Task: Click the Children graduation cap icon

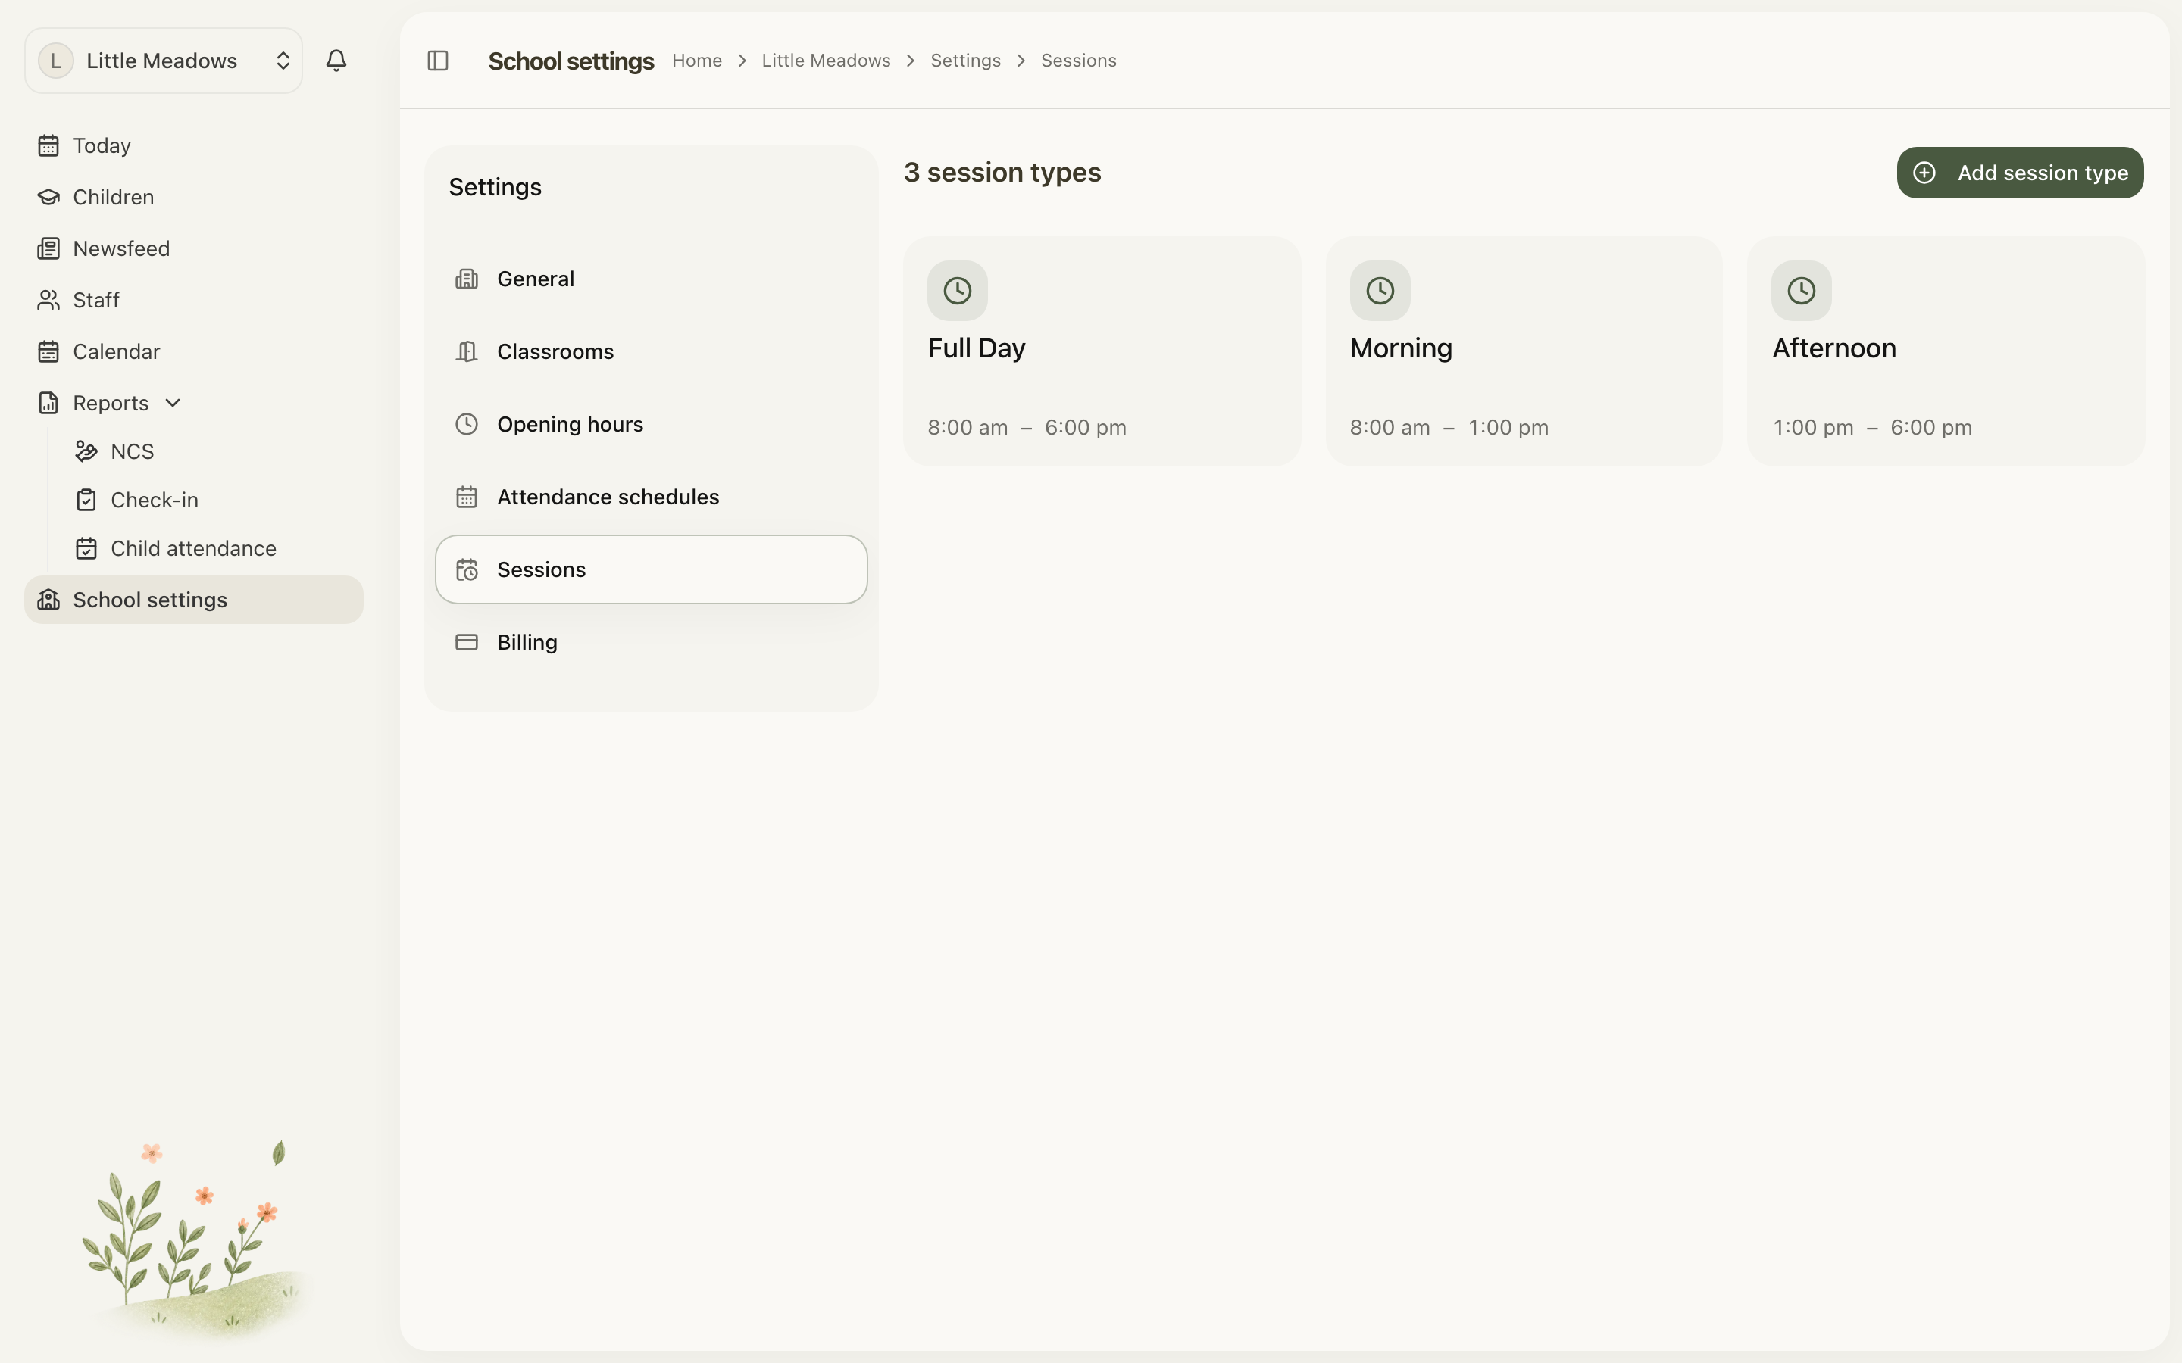Action: [48, 197]
